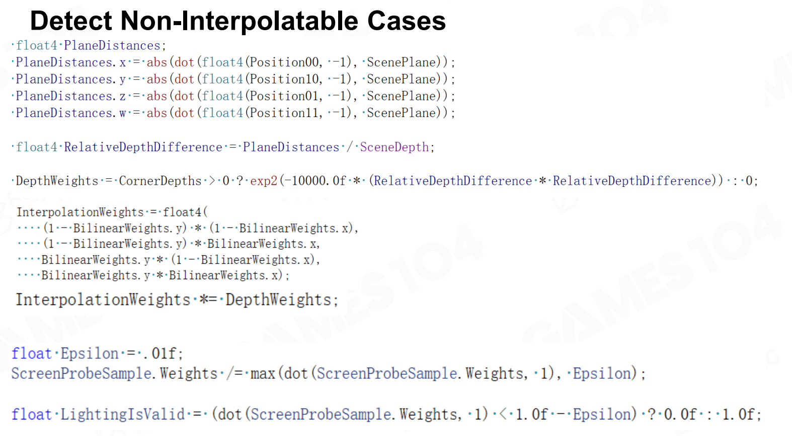Viewport: 792px width, 436px height.
Task: Select the Position11 argument in the code
Action: click(x=284, y=113)
